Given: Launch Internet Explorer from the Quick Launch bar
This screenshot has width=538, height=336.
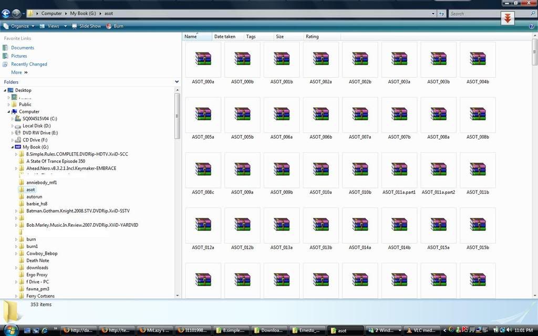Looking at the screenshot, I should click(44, 331).
